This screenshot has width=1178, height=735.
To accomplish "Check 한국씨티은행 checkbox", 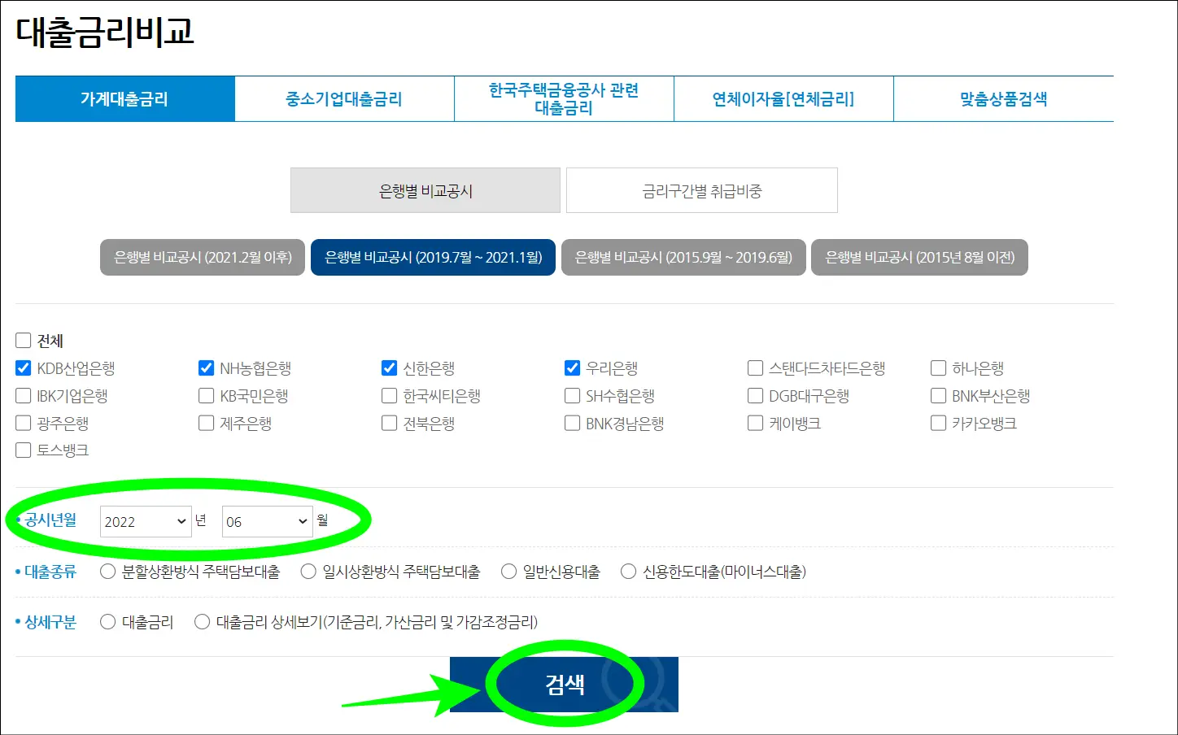I will pyautogui.click(x=390, y=396).
